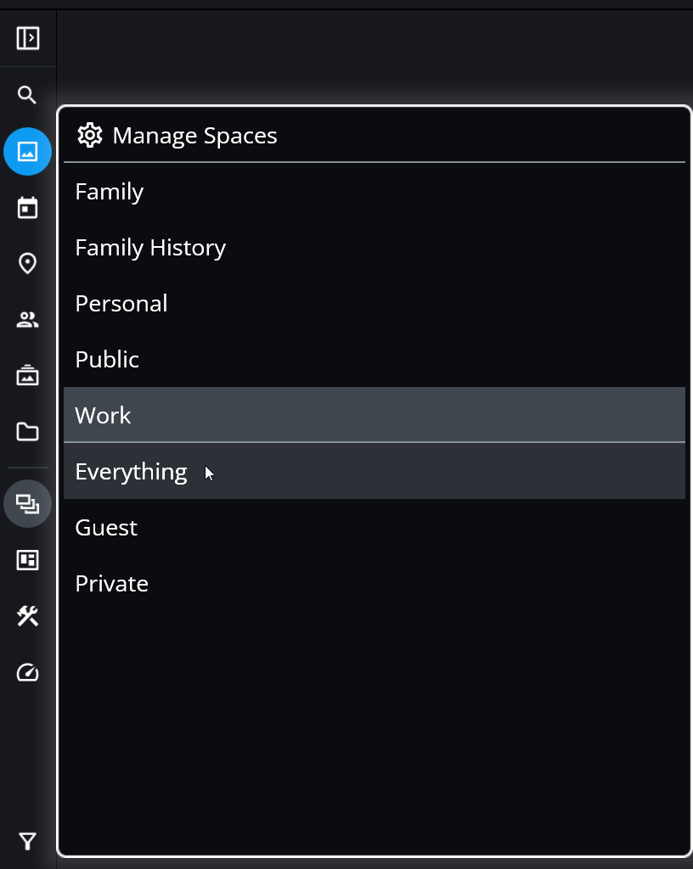Switch to the Family space
693x869 pixels.
tap(110, 192)
